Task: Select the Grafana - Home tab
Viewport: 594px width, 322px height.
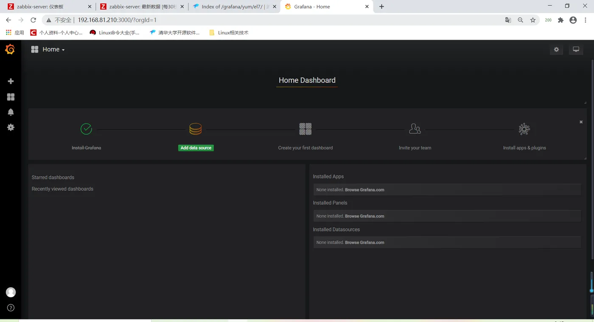Action: coord(327,7)
